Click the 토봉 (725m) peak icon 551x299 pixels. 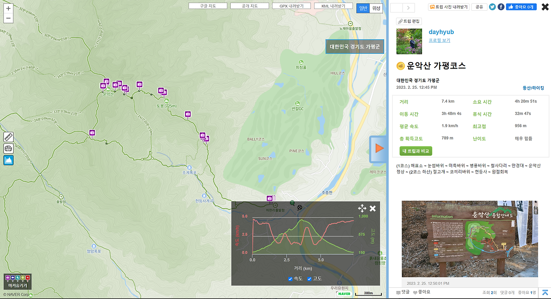166,100
